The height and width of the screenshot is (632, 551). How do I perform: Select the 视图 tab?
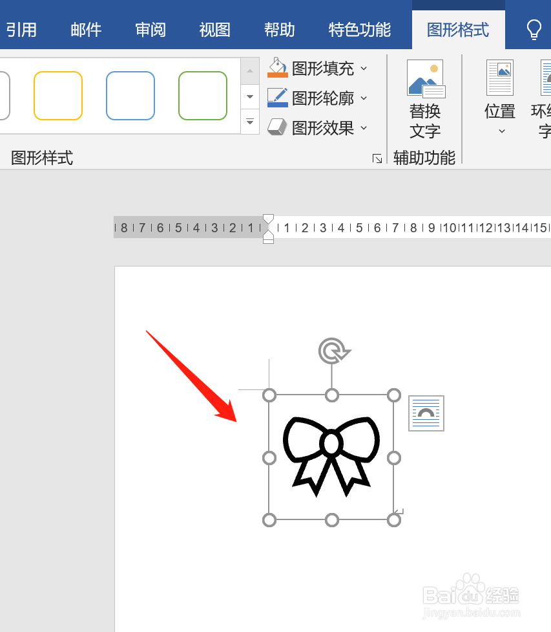(214, 30)
